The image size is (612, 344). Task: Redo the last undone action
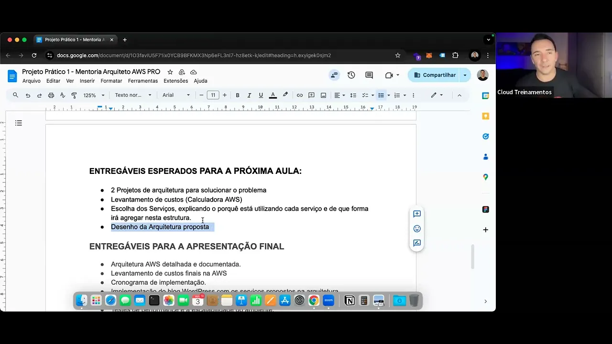pyautogui.click(x=39, y=95)
